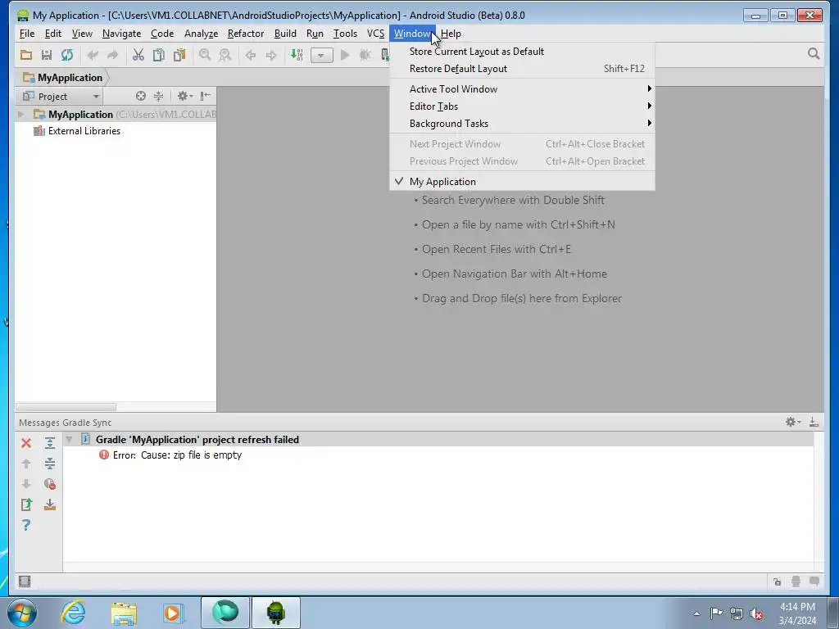Click the Cut scissors toolbar icon
This screenshot has width=839, height=629.
[x=138, y=55]
